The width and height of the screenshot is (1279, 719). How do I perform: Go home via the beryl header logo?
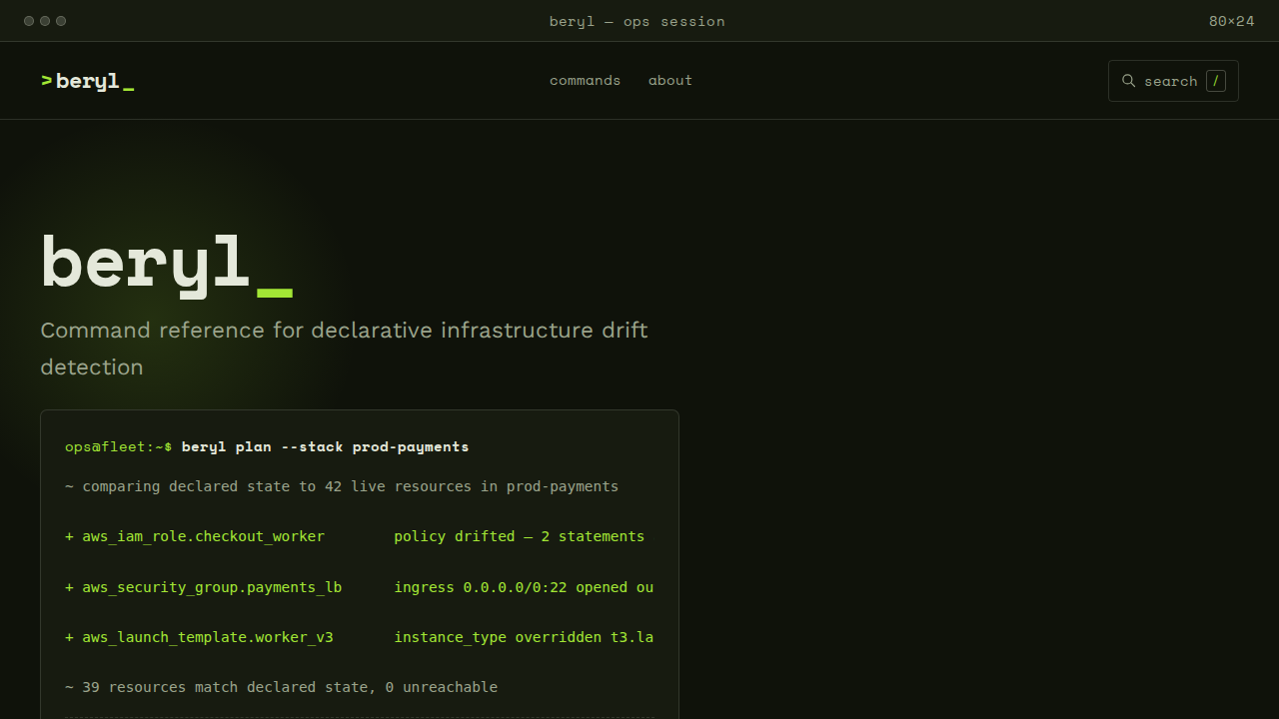tap(88, 81)
